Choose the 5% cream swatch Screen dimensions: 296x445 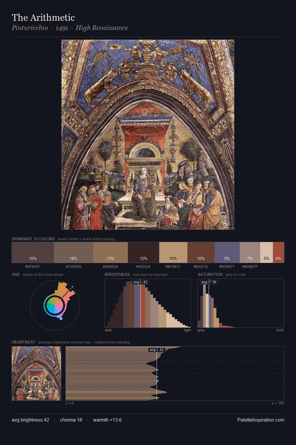click(266, 252)
